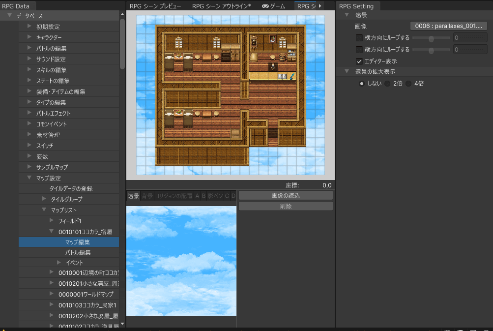The width and height of the screenshot is (493, 331).
Task: Select the 2倍 magnification radio button
Action: point(387,84)
